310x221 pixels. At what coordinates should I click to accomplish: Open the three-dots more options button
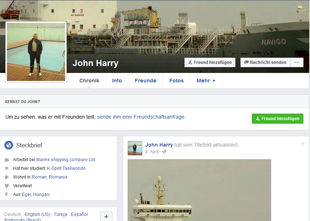(x=297, y=62)
